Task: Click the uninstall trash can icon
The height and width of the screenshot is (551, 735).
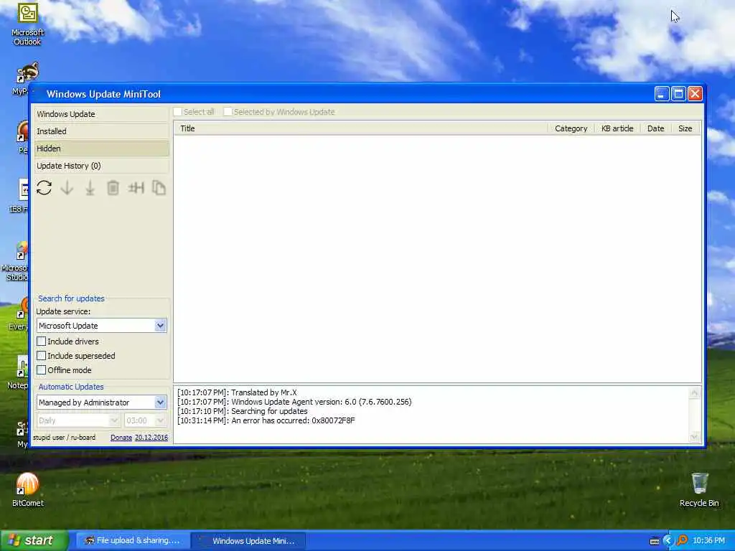Action: click(x=113, y=188)
